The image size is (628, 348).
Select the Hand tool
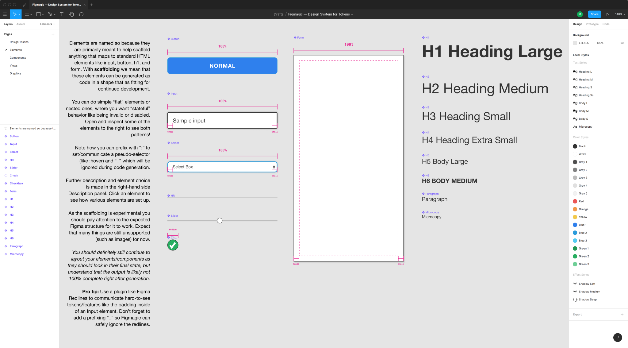tap(71, 14)
